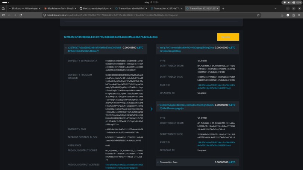This screenshot has width=303, height=170.
Task: Open the downloads panel icon
Action: 282,15
